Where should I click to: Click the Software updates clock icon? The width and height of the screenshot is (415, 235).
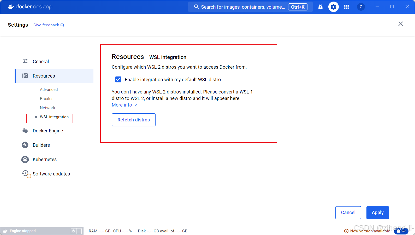point(26,174)
